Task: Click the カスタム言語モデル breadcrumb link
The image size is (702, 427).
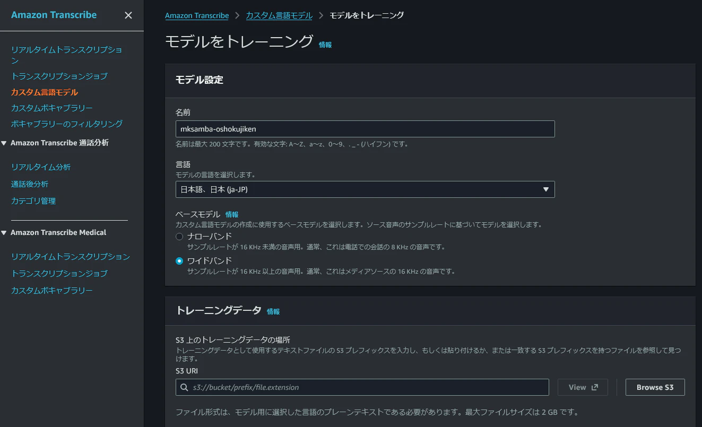Action: click(x=279, y=15)
